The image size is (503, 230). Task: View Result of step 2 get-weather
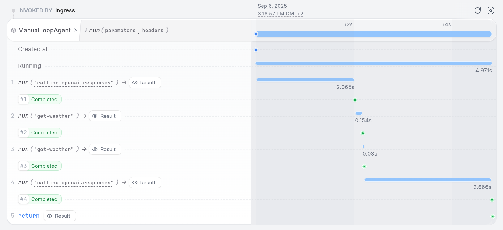click(x=105, y=116)
